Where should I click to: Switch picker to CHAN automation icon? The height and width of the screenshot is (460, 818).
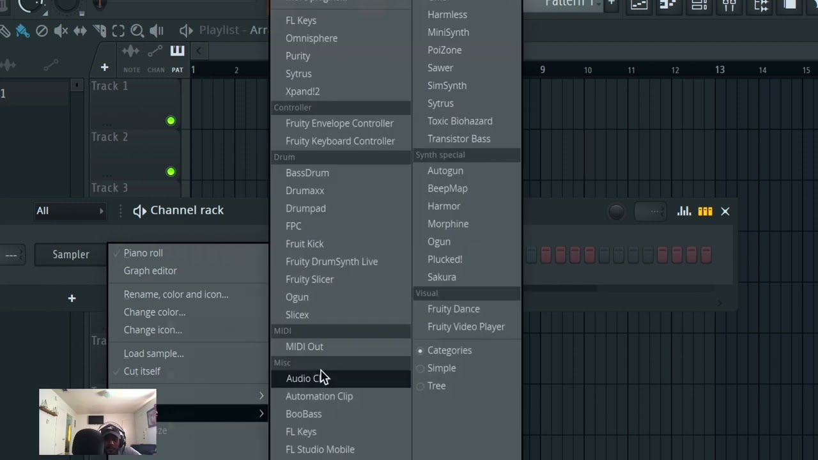(x=155, y=52)
